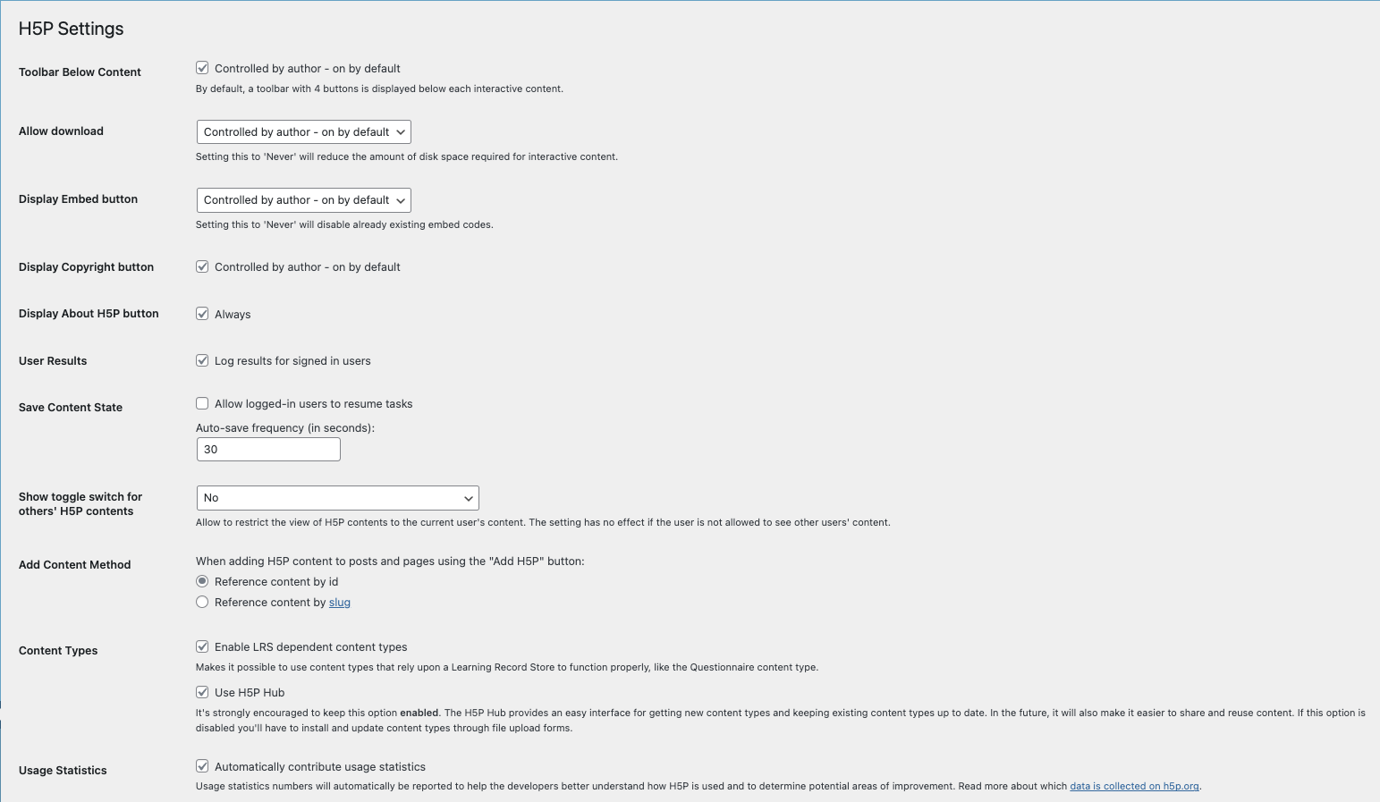Toggle the Use H5P Hub checkbox
The height and width of the screenshot is (802, 1380).
(x=202, y=692)
